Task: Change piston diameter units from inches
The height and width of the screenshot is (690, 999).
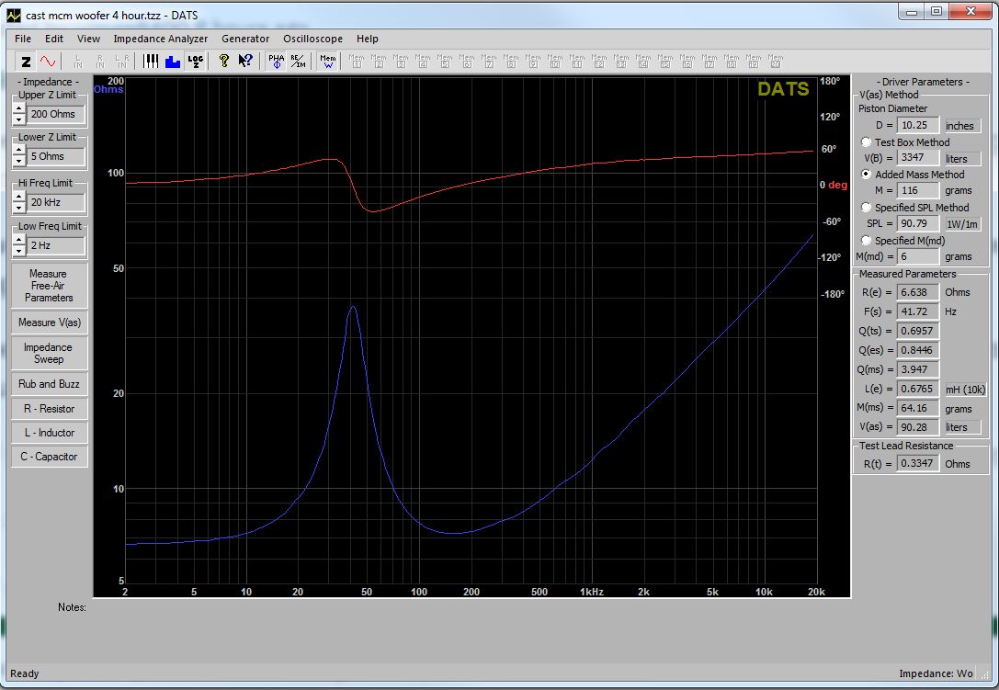Action: [961, 126]
